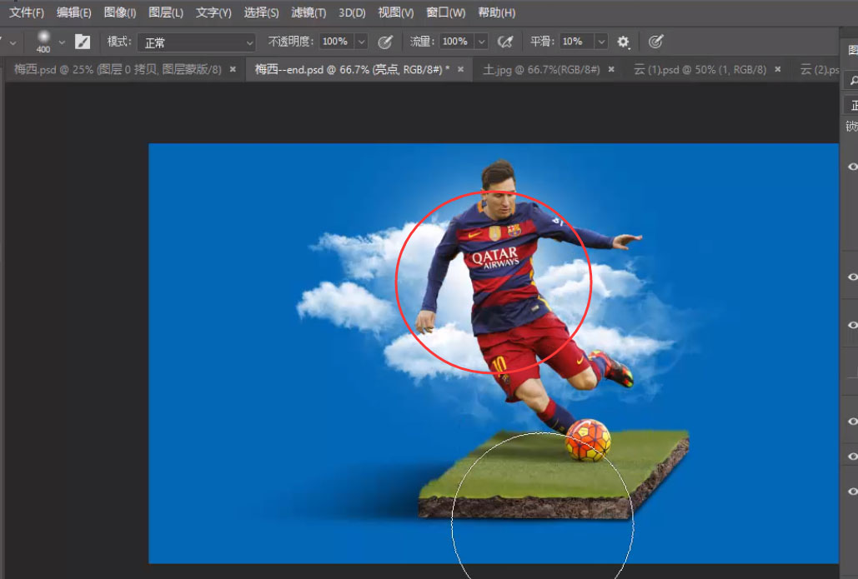Click the brush preset thumbnail showing 400

43,42
